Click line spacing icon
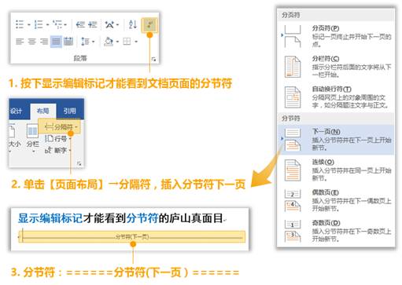This screenshot has height=285, width=402. tap(85, 42)
